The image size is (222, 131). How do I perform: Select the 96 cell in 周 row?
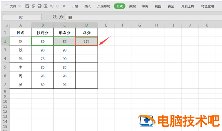pos(65,76)
